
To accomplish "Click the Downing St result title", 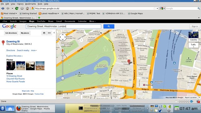I will click(x=13, y=41).
